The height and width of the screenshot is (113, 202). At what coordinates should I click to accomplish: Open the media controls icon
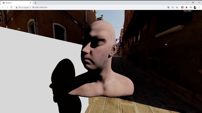[191, 8]
